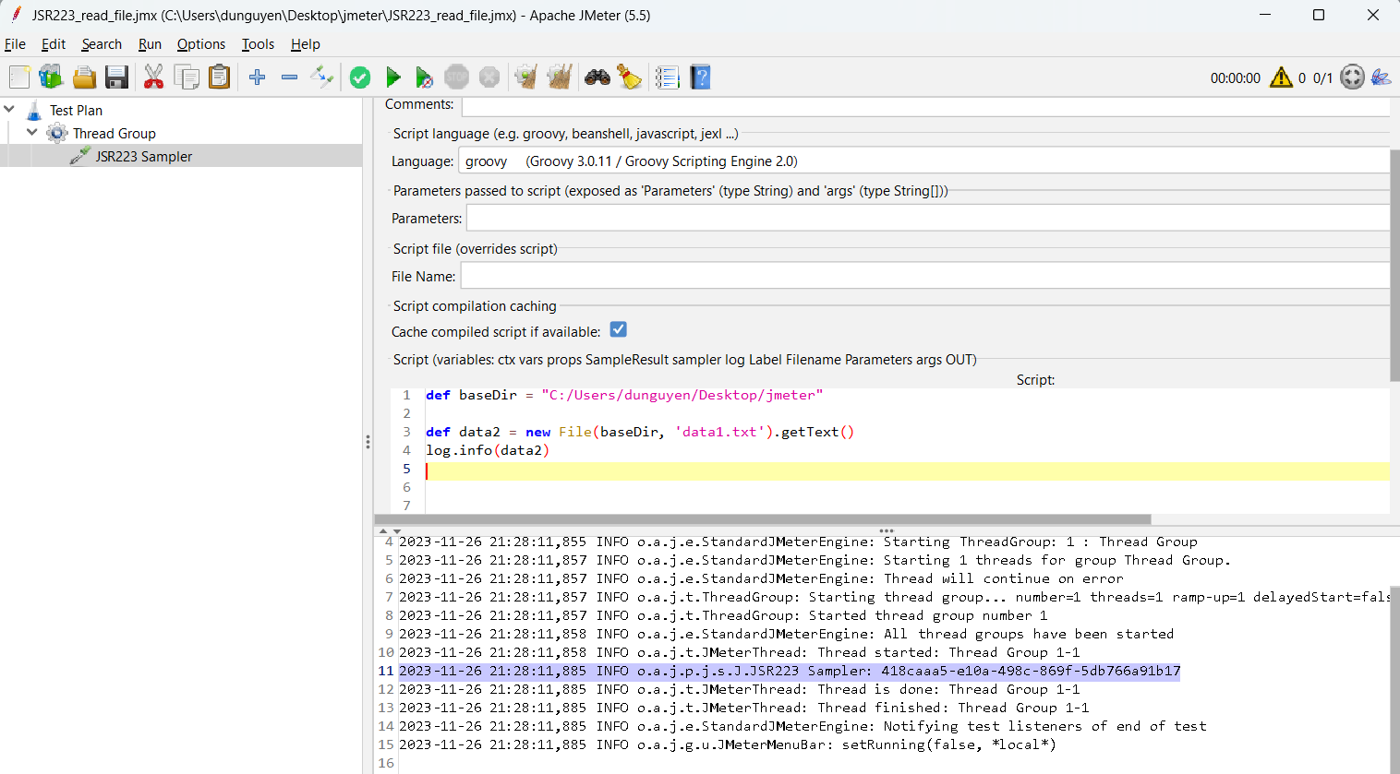Open the Help menu
The image size is (1400, 774).
[306, 44]
